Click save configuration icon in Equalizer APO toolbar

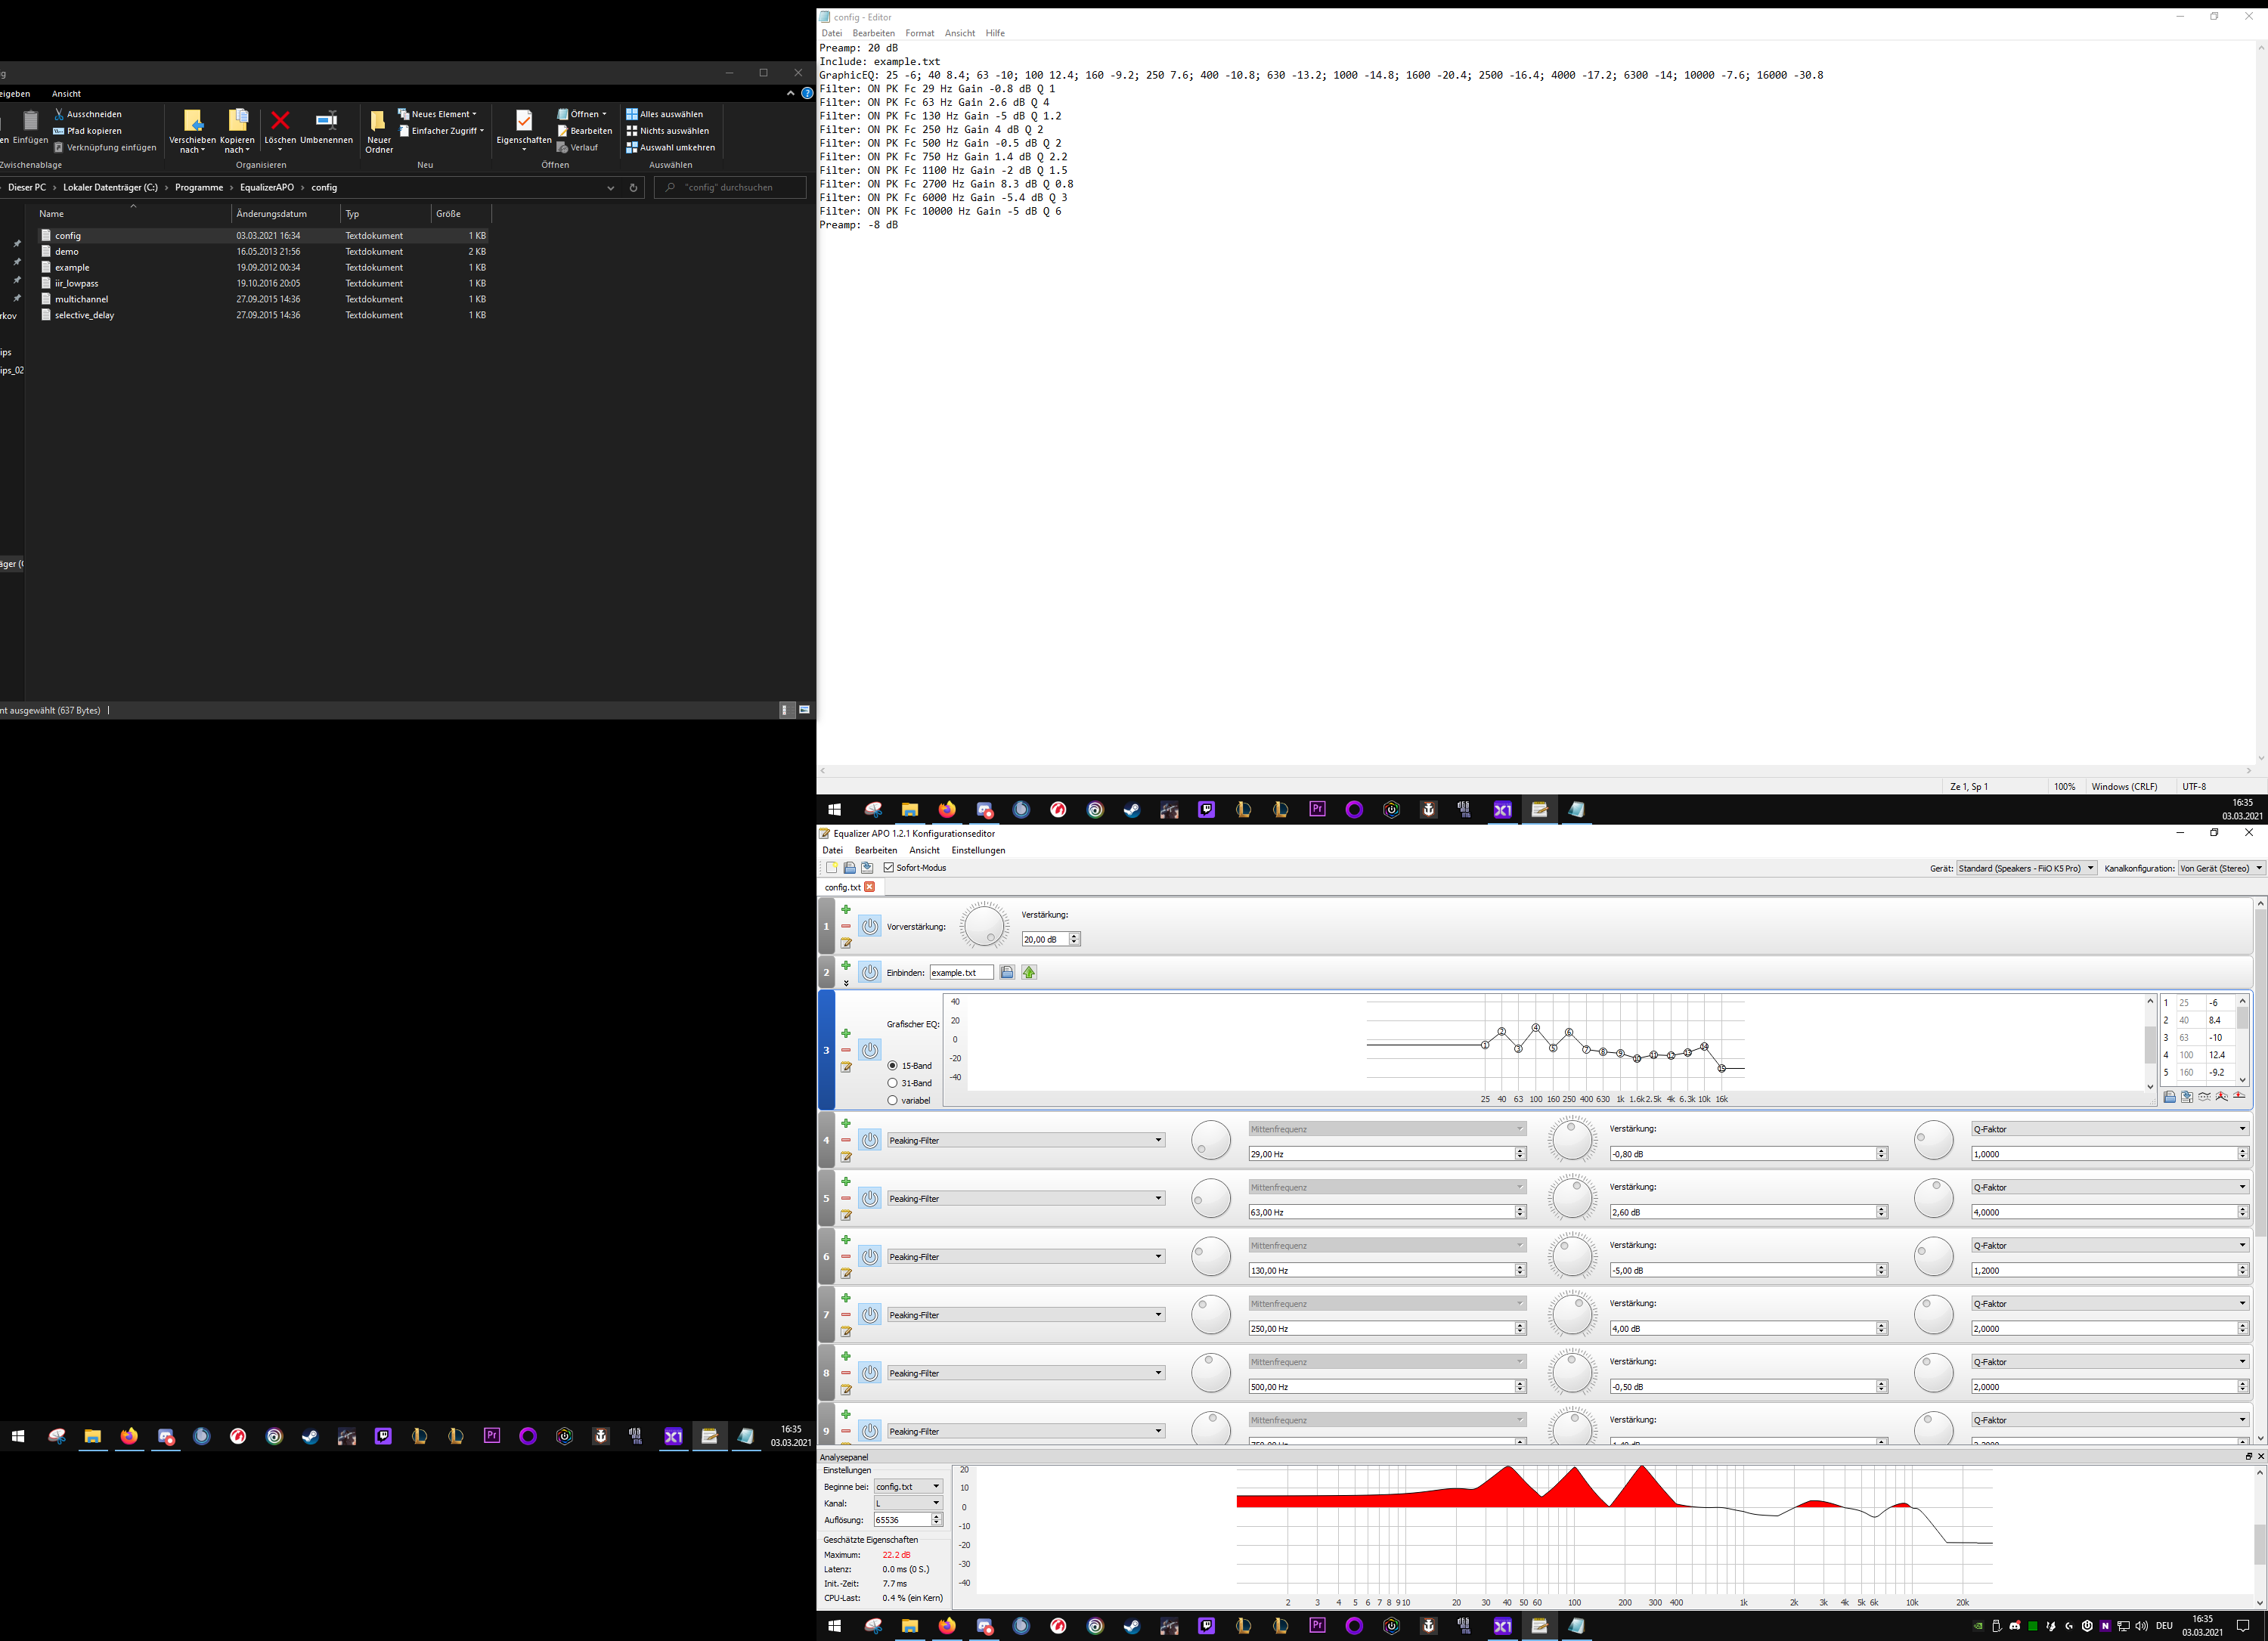tap(867, 868)
